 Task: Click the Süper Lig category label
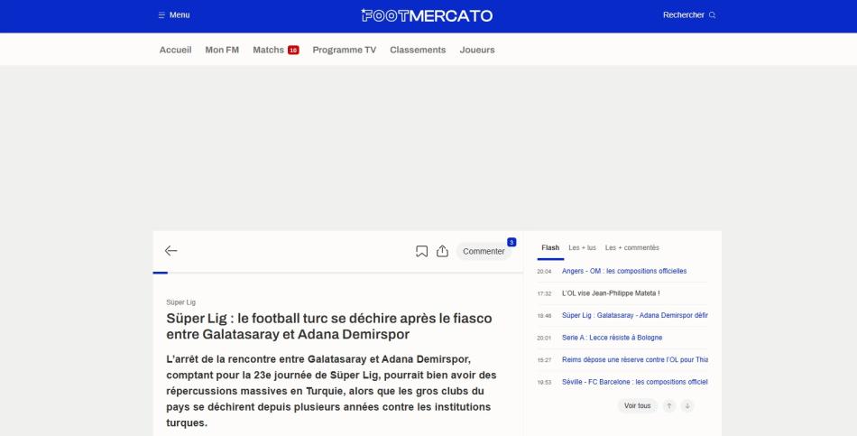click(181, 302)
